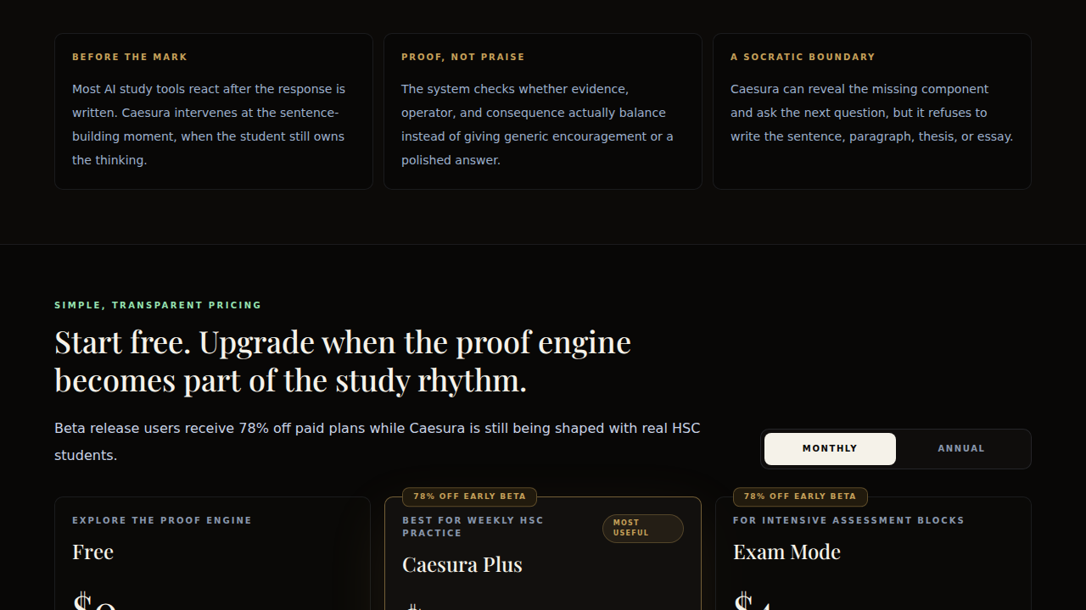The width and height of the screenshot is (1086, 610).
Task: Click the 'The system checks whether evidence' paragraph
Action: 538,125
